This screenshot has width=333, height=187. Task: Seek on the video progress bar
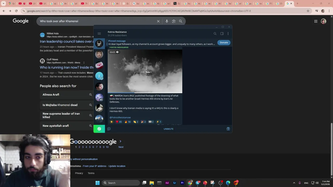click(145, 92)
